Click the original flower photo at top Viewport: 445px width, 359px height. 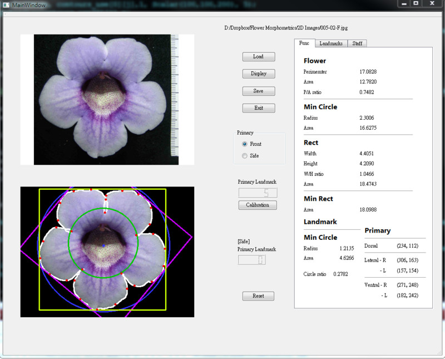(x=107, y=100)
